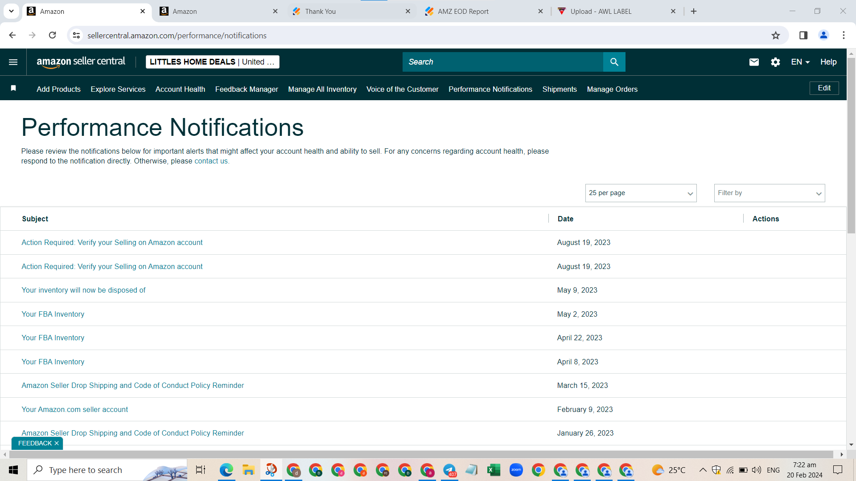Open the LITTLES HOME DEALS account switcher

[213, 62]
